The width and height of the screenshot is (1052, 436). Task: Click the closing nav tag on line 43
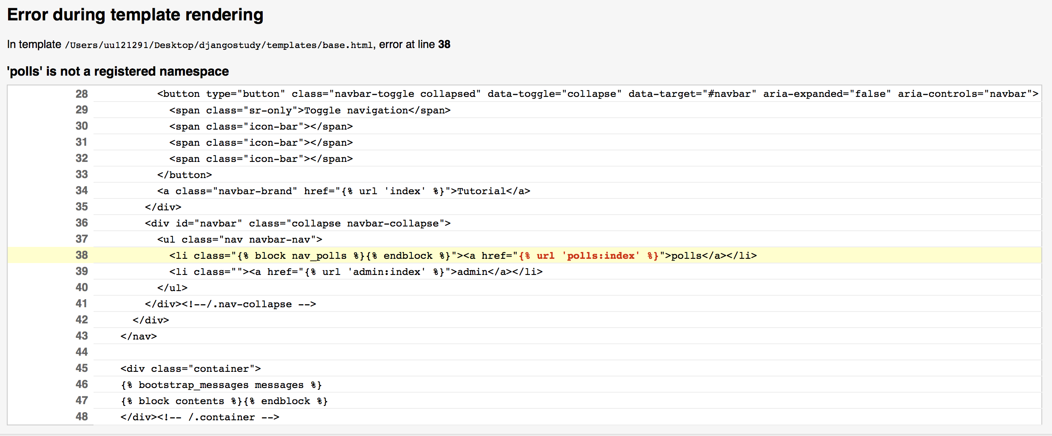(x=138, y=336)
